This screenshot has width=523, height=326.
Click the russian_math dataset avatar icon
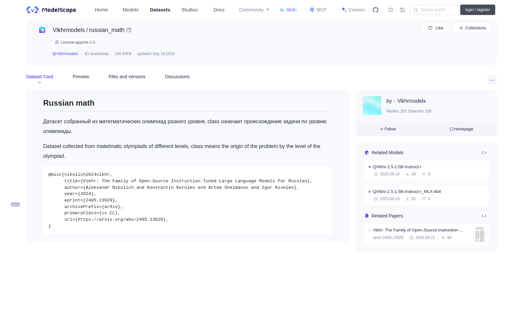(x=42, y=30)
